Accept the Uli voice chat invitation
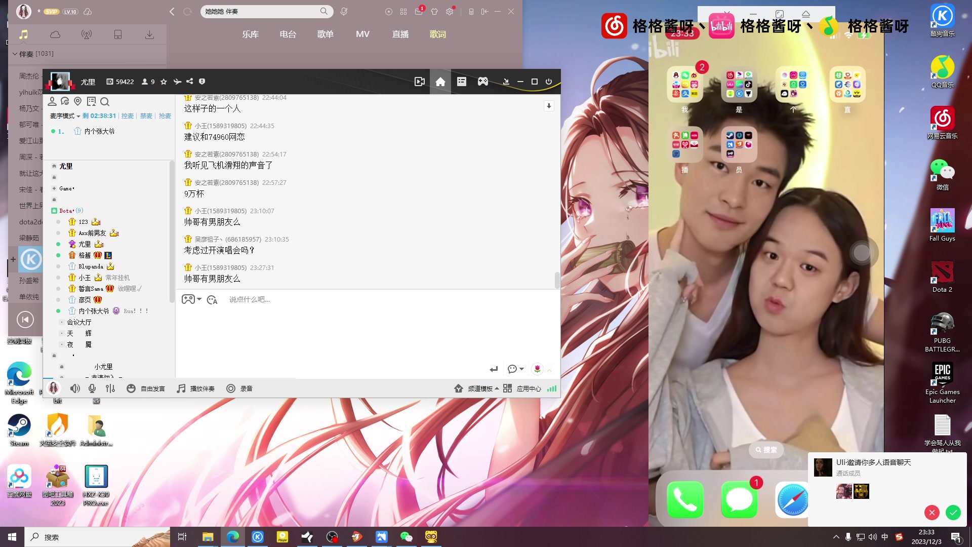 953,513
